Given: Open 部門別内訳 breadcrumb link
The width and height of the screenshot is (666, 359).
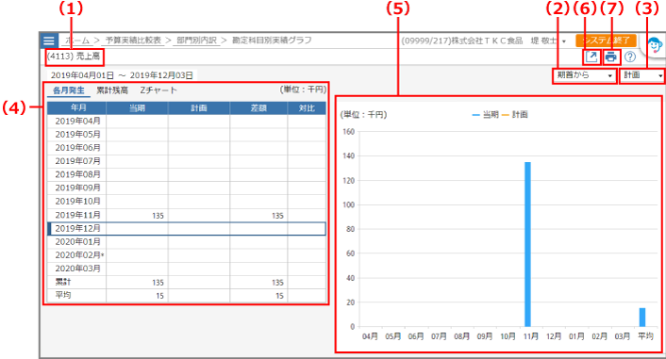Looking at the screenshot, I should coord(196,41).
